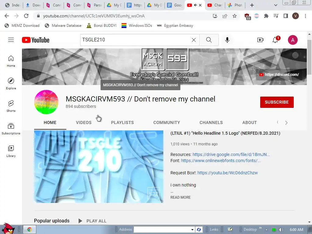The height and width of the screenshot is (234, 312).
Task: Open the Extensions puzzle icon
Action: [x=266, y=16]
